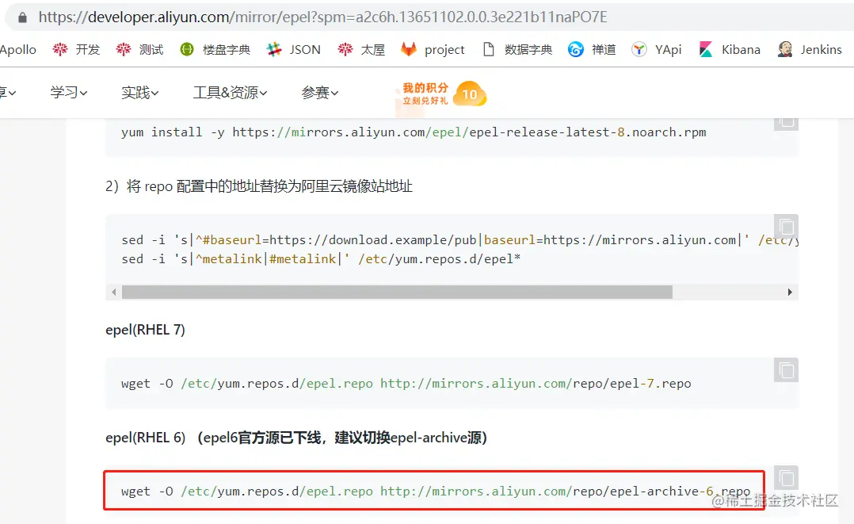Open the JSON bookmark
Viewport: 854px width, 524px height.
tap(294, 50)
